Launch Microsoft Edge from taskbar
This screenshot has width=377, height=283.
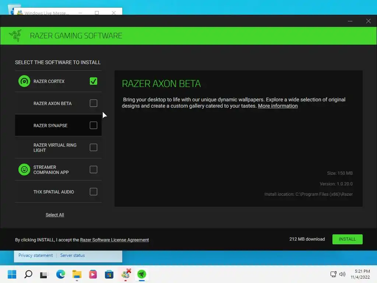(x=61, y=274)
